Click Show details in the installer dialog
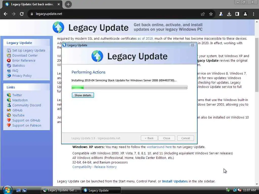This screenshot has width=259, height=194. pyautogui.click(x=83, y=95)
